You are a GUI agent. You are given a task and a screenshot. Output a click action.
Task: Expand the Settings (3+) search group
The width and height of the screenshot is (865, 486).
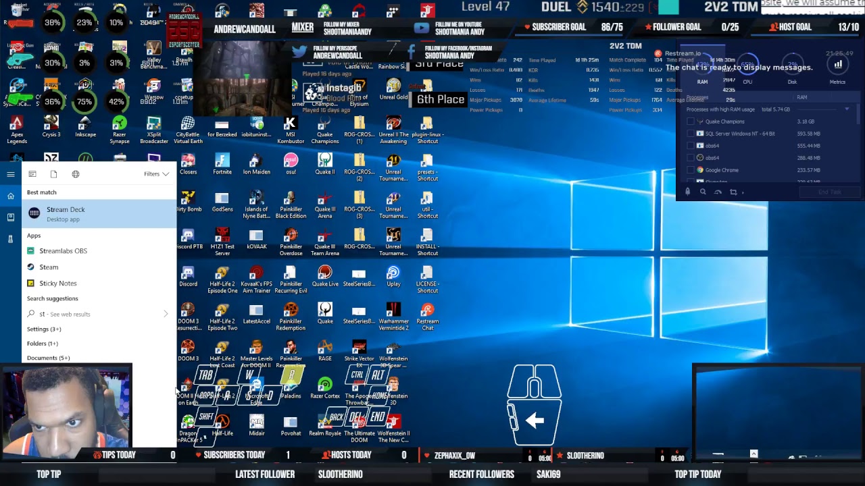coord(44,329)
